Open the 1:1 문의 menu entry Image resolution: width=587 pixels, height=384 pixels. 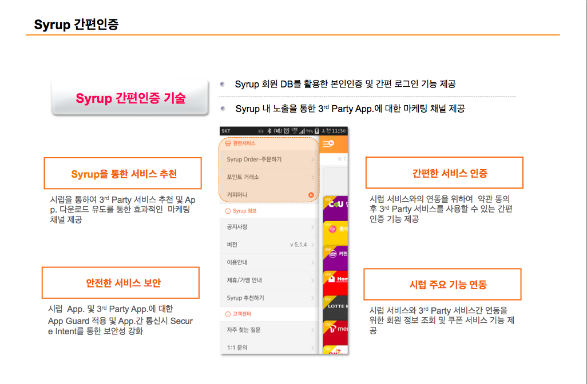[x=269, y=348]
